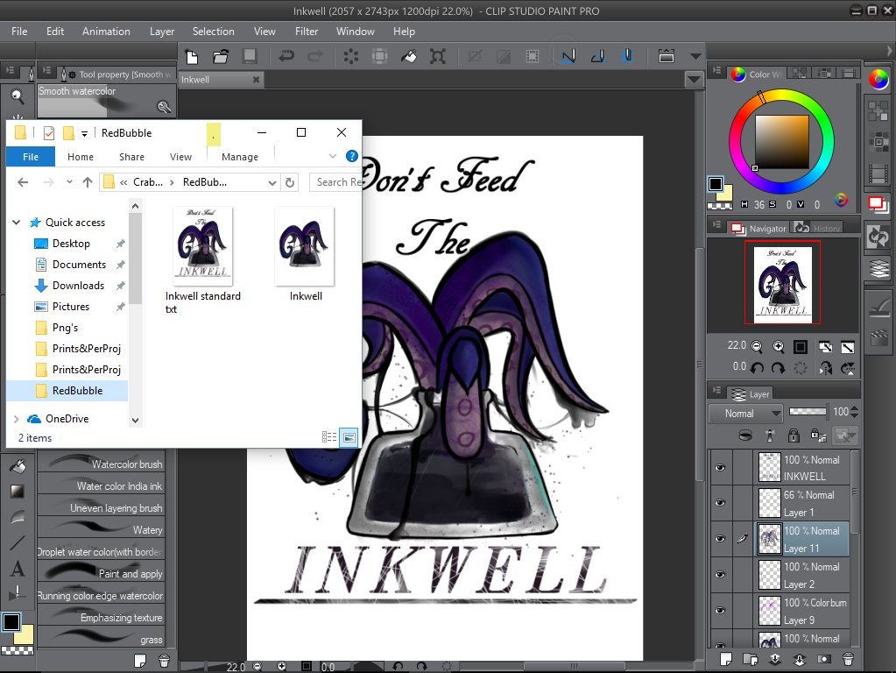This screenshot has width=896, height=673.
Task: Click the Open file folder icon
Action: [221, 57]
